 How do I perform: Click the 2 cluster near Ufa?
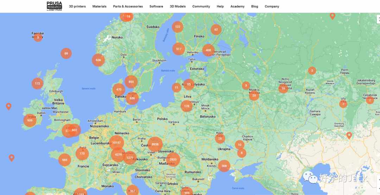coord(343,104)
